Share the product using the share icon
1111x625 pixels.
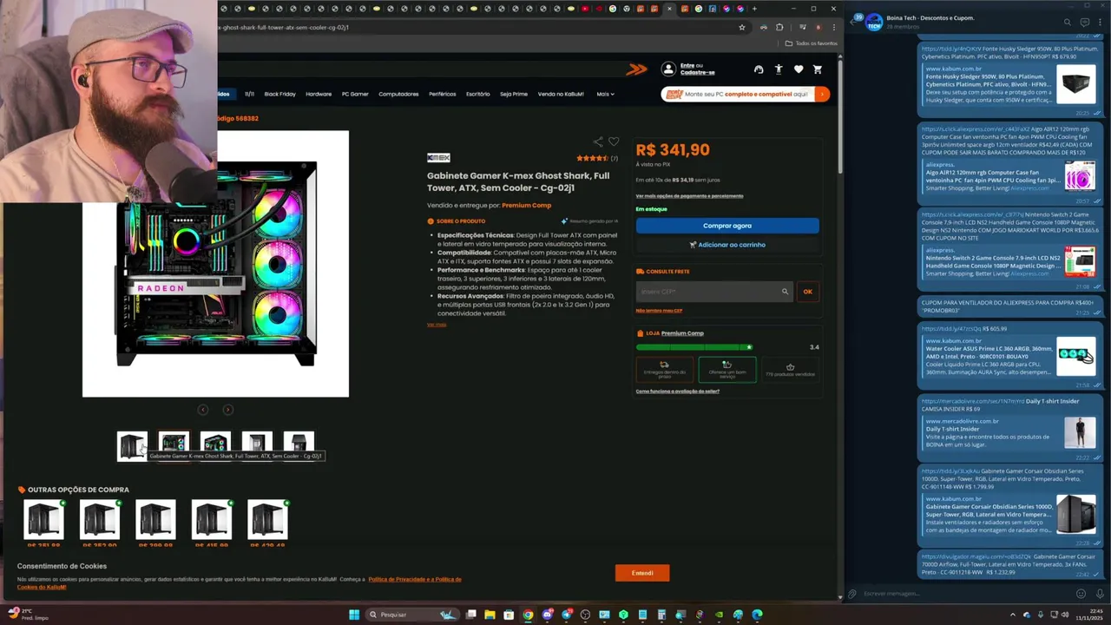tap(598, 141)
